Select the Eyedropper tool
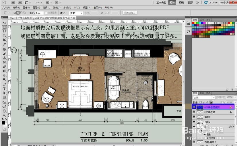 (x=4, y=44)
